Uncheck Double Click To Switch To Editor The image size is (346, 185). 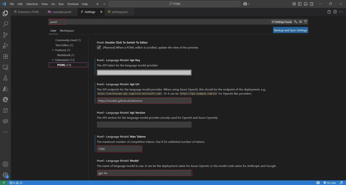(99, 47)
